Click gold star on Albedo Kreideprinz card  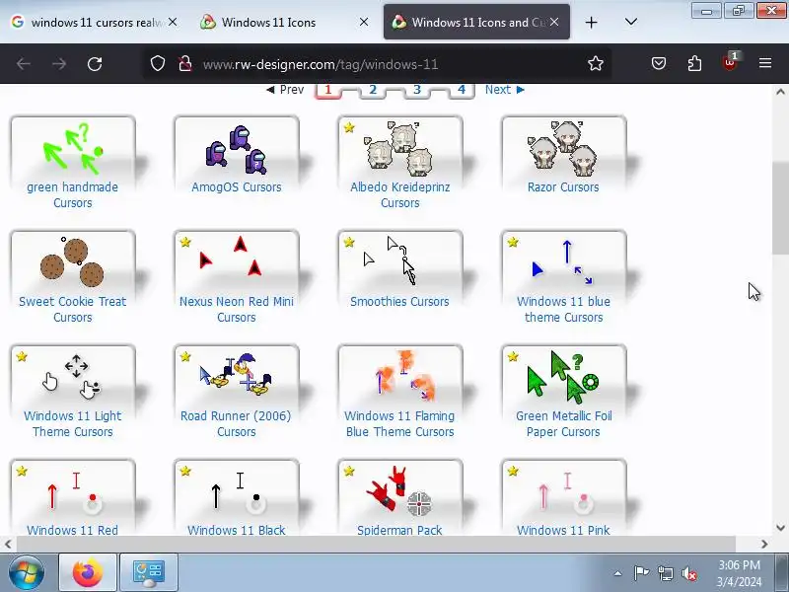[349, 127]
